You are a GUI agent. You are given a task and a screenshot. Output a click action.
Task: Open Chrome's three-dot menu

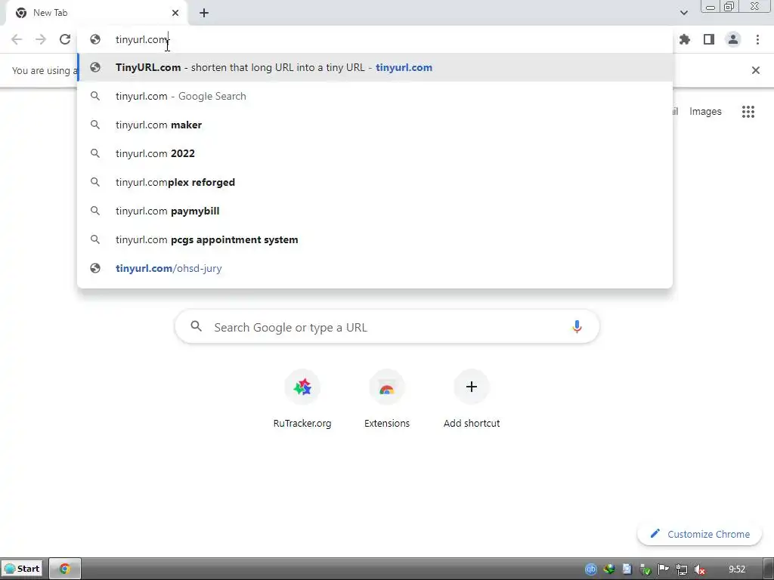click(x=757, y=39)
